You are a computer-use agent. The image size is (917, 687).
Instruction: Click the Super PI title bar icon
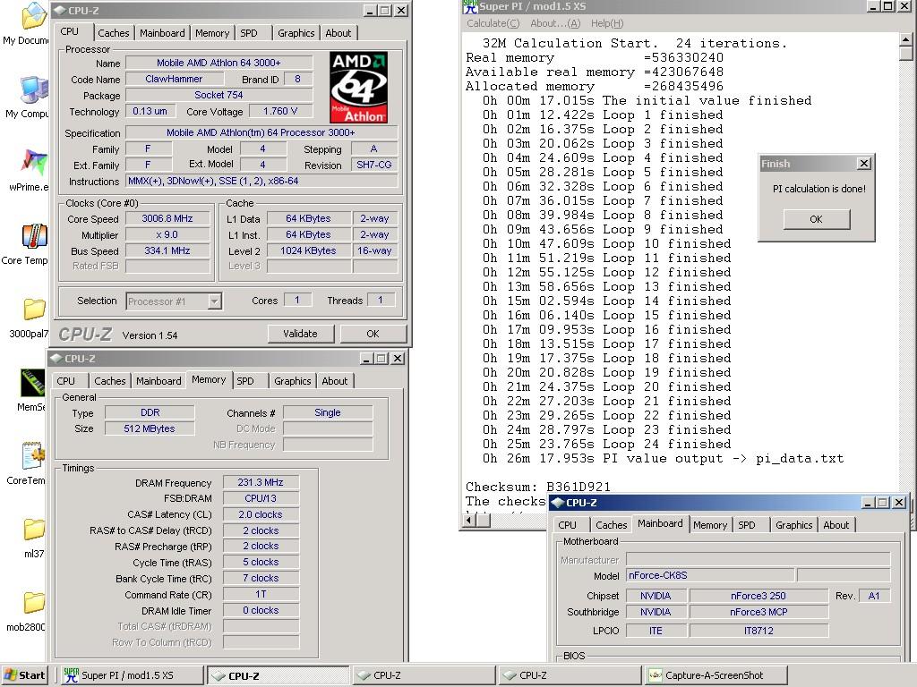point(470,6)
